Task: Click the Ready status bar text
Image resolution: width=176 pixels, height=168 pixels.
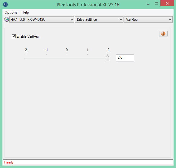Action: 9,162
